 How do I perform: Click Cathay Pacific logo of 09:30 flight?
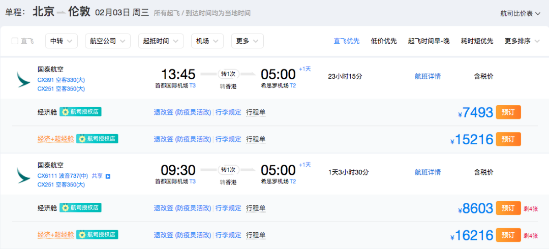pyautogui.click(x=23, y=175)
